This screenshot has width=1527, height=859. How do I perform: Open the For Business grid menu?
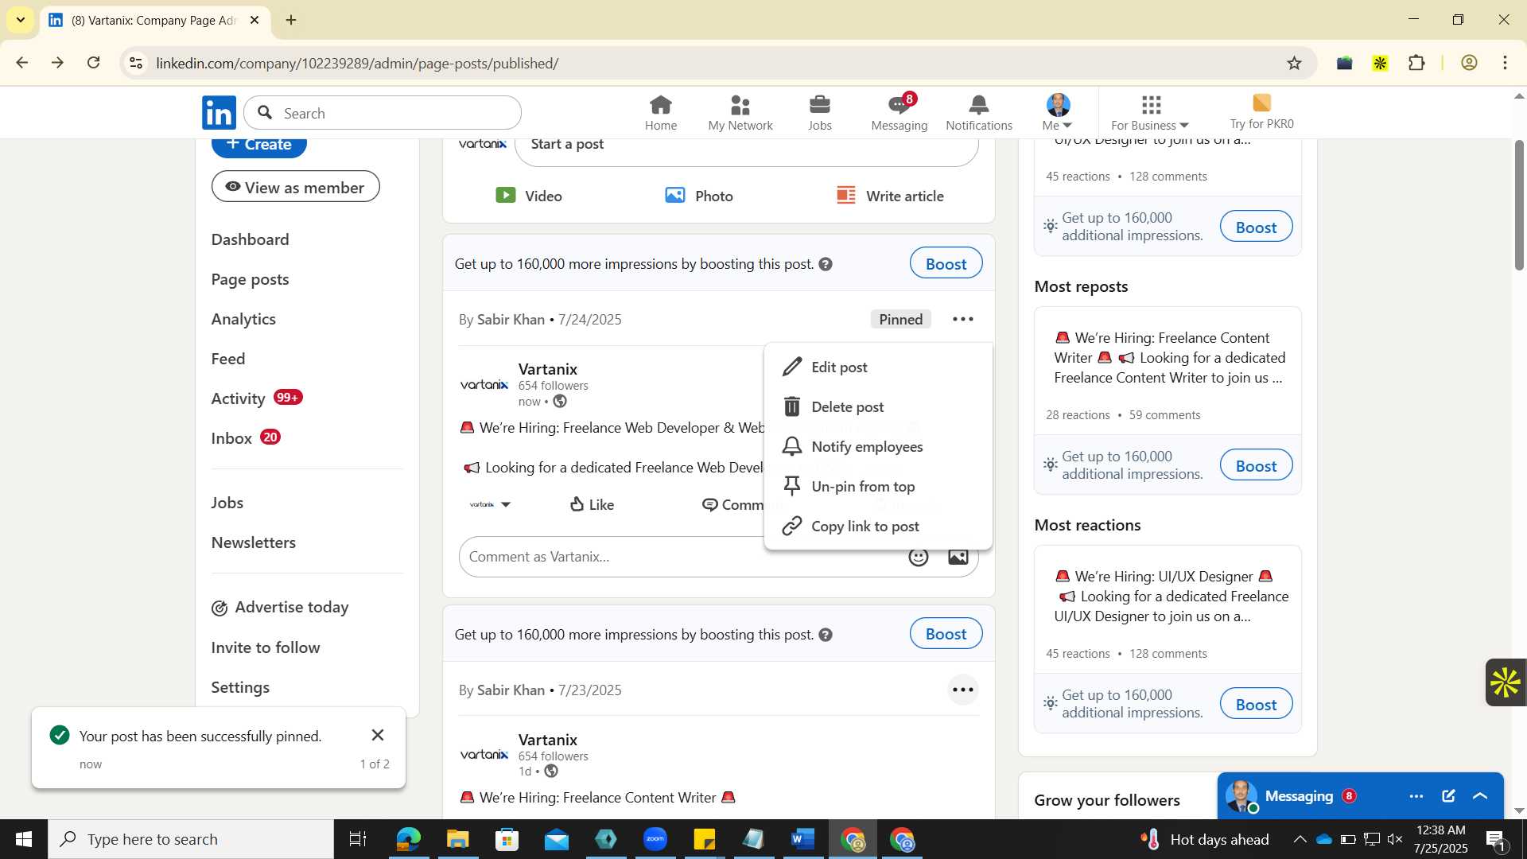tap(1150, 113)
